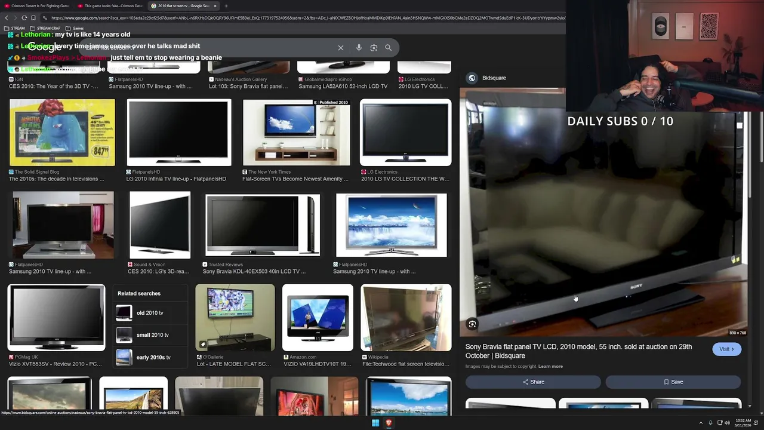Open 2010 LG TV COLLECTION thumbnail

pos(406,133)
